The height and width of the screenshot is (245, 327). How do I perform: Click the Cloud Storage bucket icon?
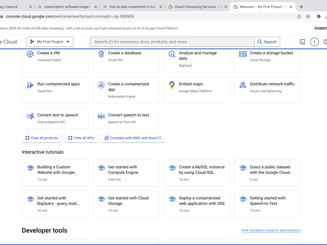pyautogui.click(x=243, y=54)
